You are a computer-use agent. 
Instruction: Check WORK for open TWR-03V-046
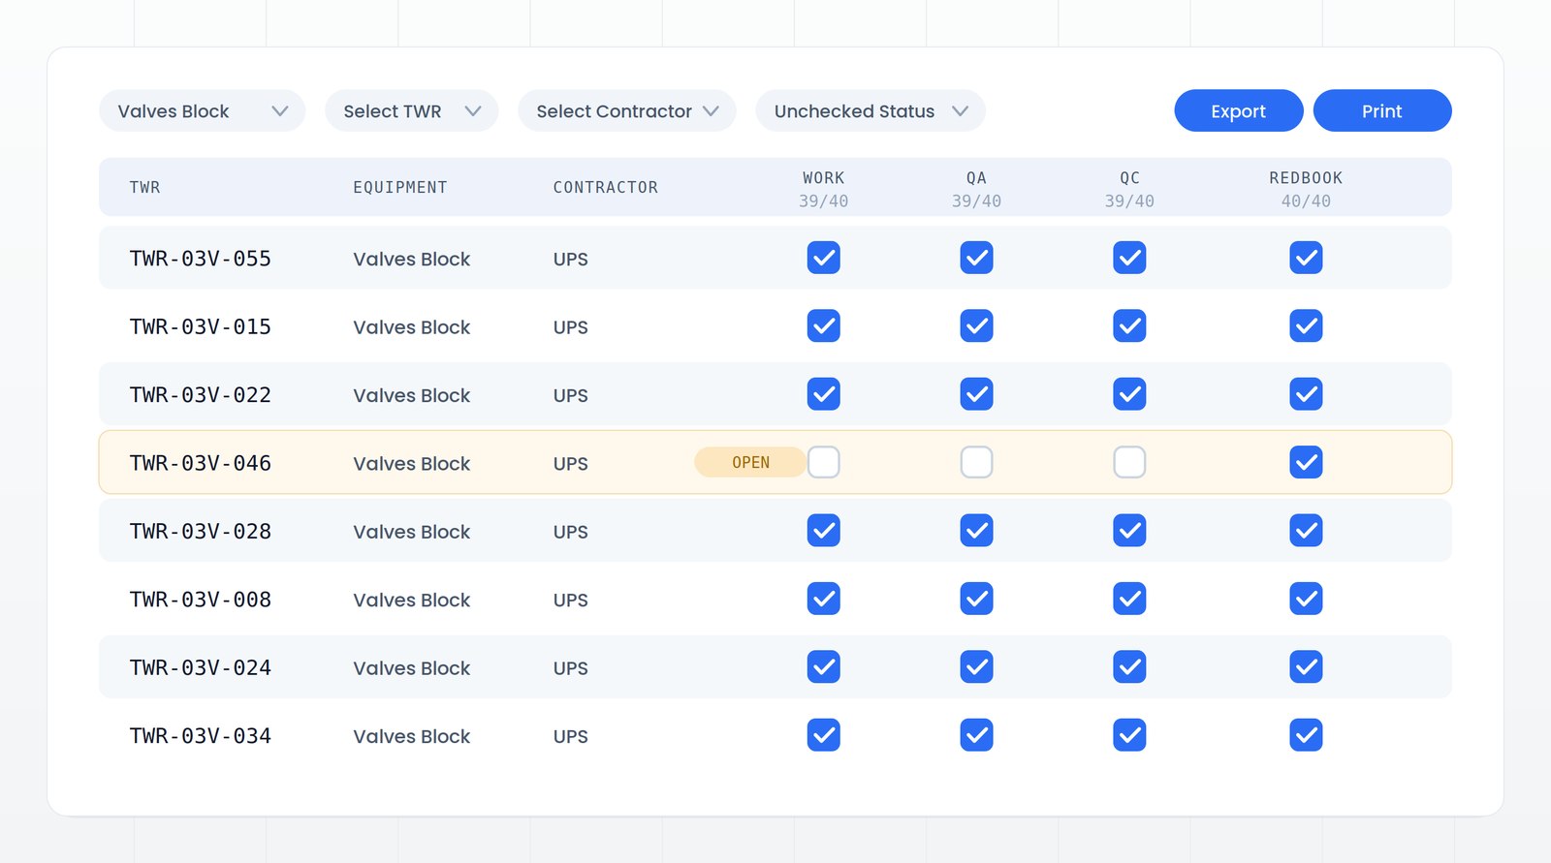pyautogui.click(x=823, y=462)
